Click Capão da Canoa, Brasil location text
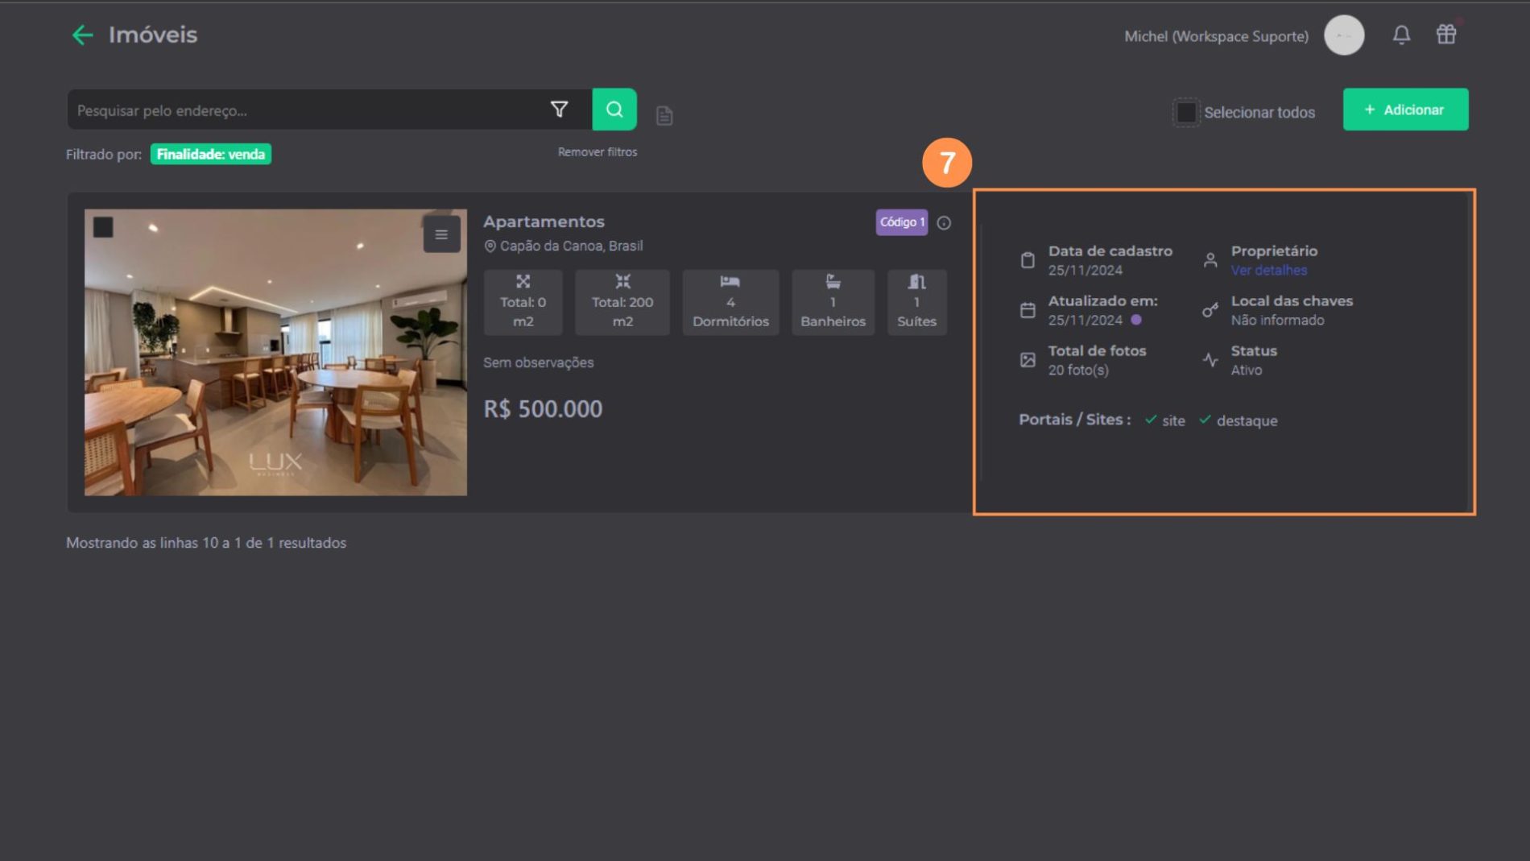The image size is (1530, 861). (x=571, y=246)
